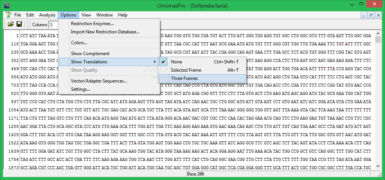Open the Window menu
This screenshot has width=385, height=180.
(x=105, y=15)
